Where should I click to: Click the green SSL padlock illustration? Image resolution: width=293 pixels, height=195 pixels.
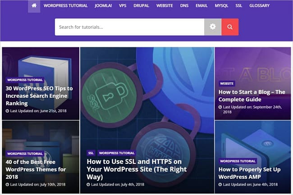pos(110,95)
